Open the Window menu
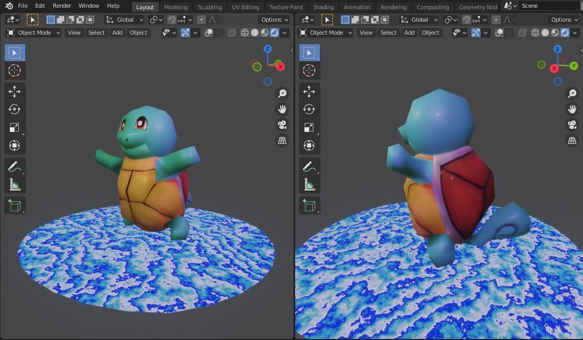 point(89,6)
